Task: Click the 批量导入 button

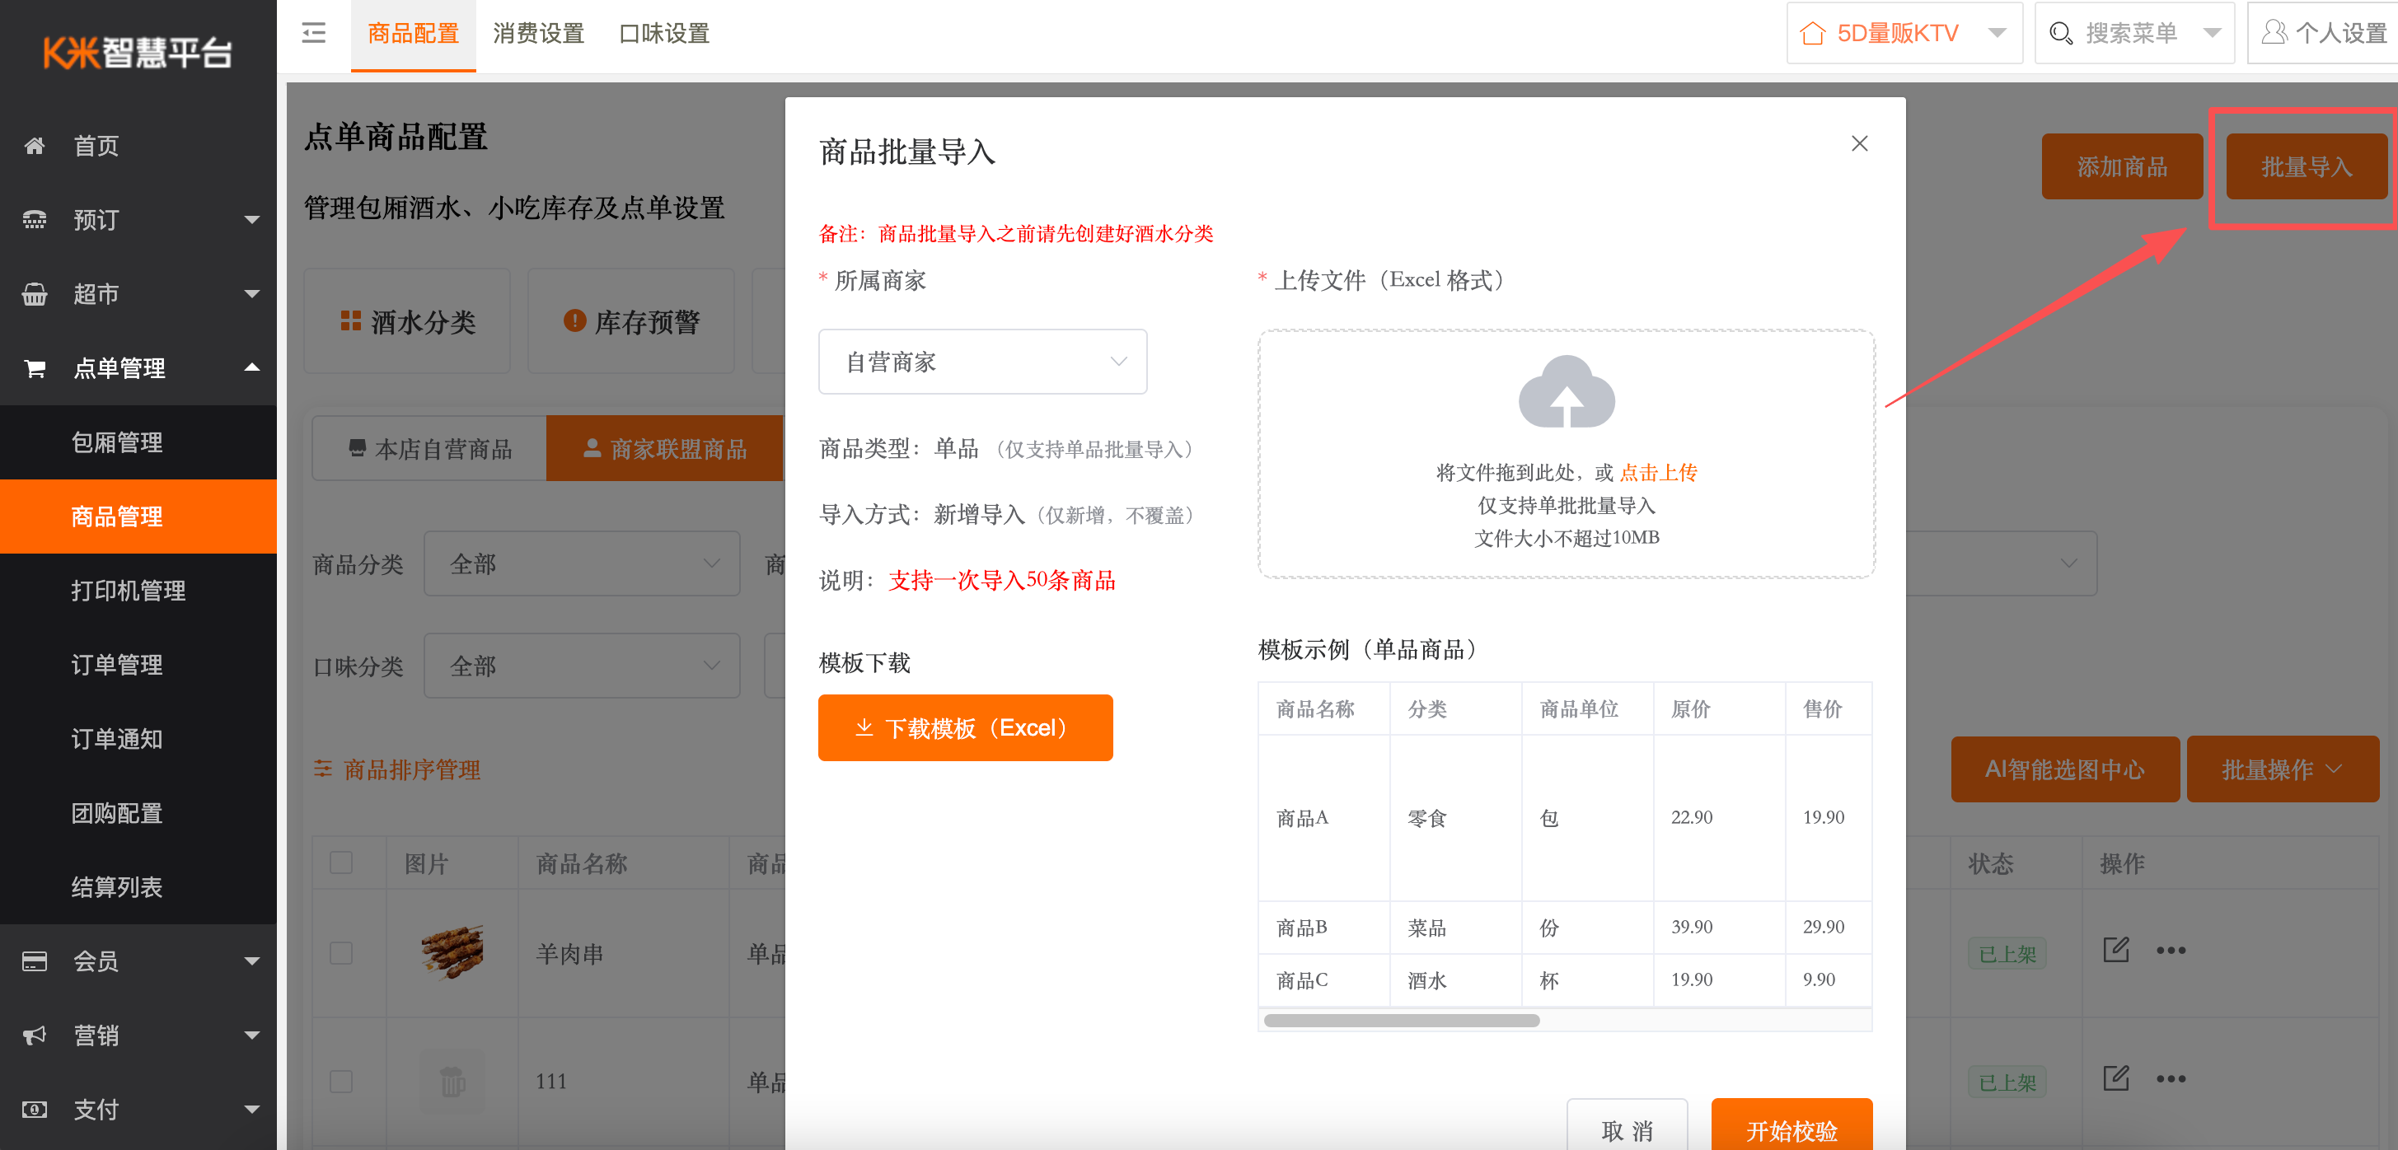Action: 2306,166
